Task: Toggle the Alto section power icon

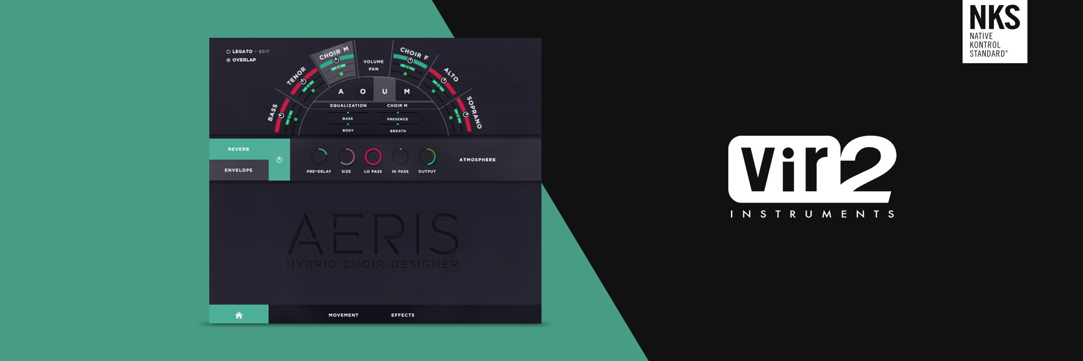Action: (443, 81)
